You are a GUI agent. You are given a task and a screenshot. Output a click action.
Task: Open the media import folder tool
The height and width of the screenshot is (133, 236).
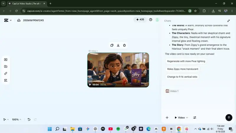click(6, 66)
